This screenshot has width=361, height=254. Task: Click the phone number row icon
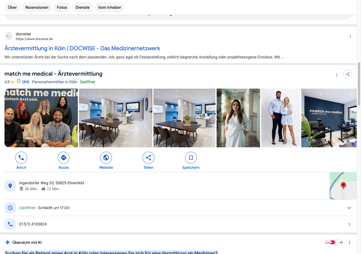[x=10, y=224]
